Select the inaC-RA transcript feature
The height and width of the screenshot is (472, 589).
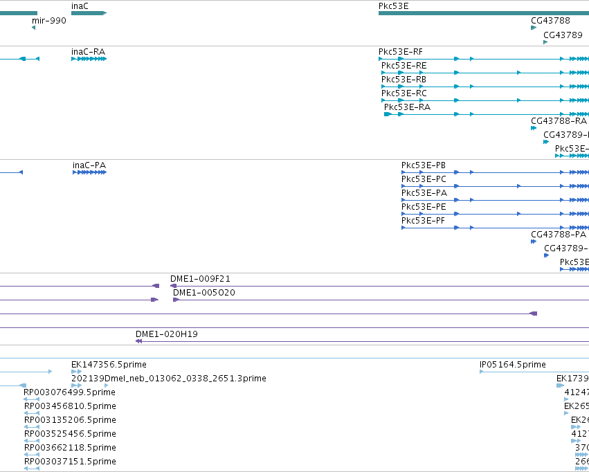89,59
